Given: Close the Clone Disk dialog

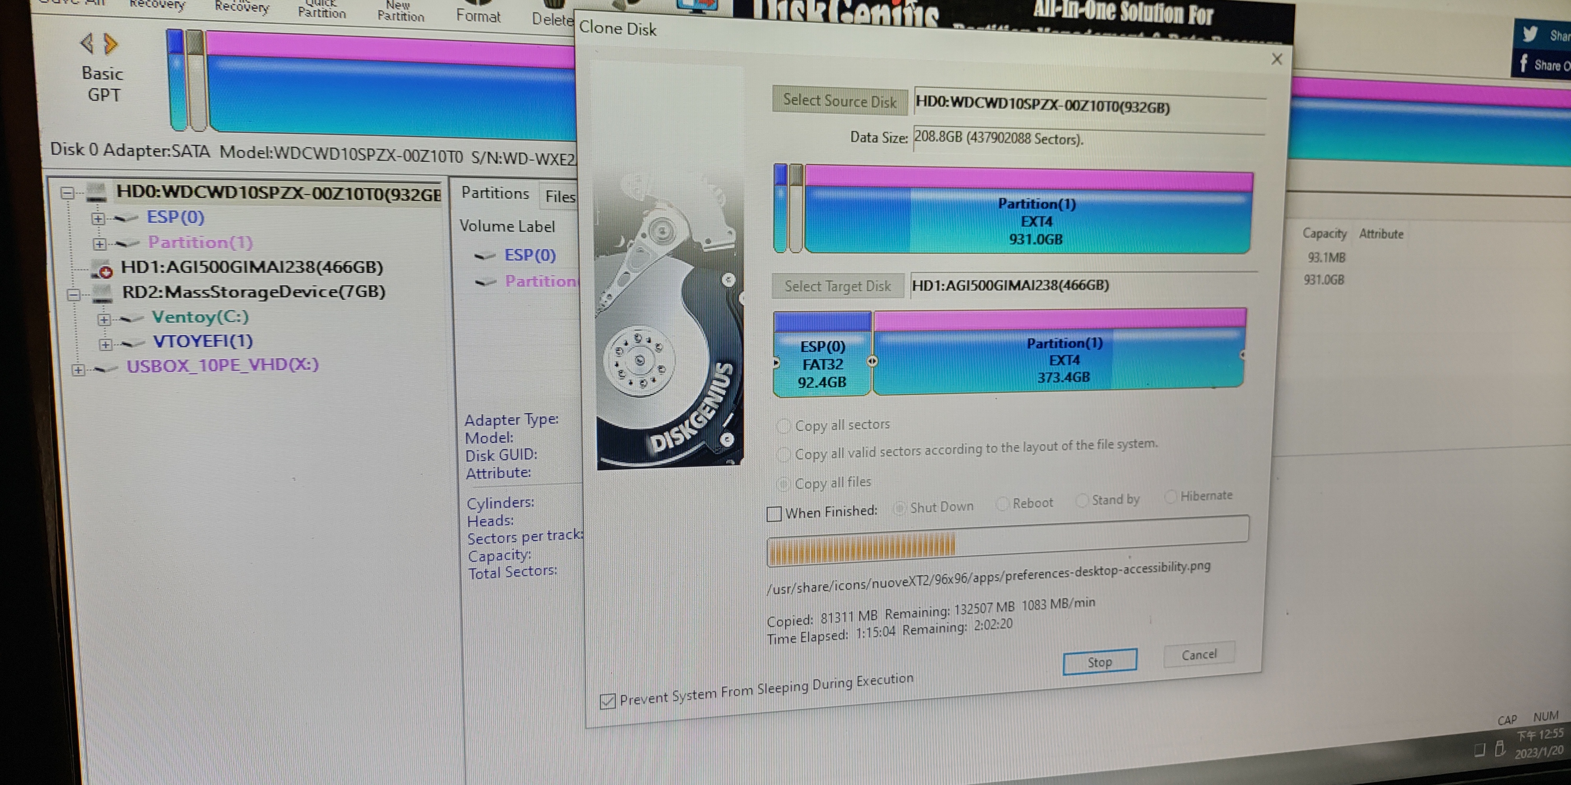Looking at the screenshot, I should pyautogui.click(x=1277, y=59).
